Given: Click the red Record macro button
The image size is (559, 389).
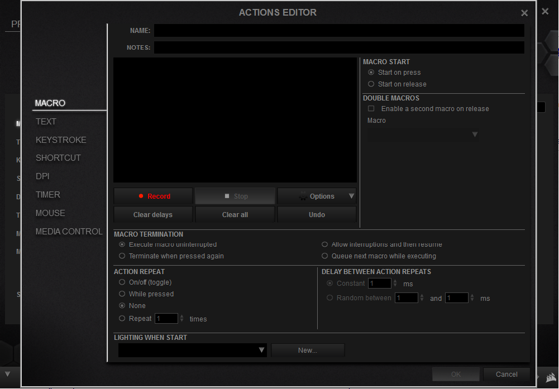Looking at the screenshot, I should pyautogui.click(x=154, y=196).
